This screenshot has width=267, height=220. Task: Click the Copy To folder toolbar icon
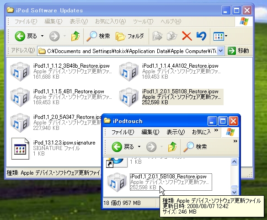[x=171, y=36]
